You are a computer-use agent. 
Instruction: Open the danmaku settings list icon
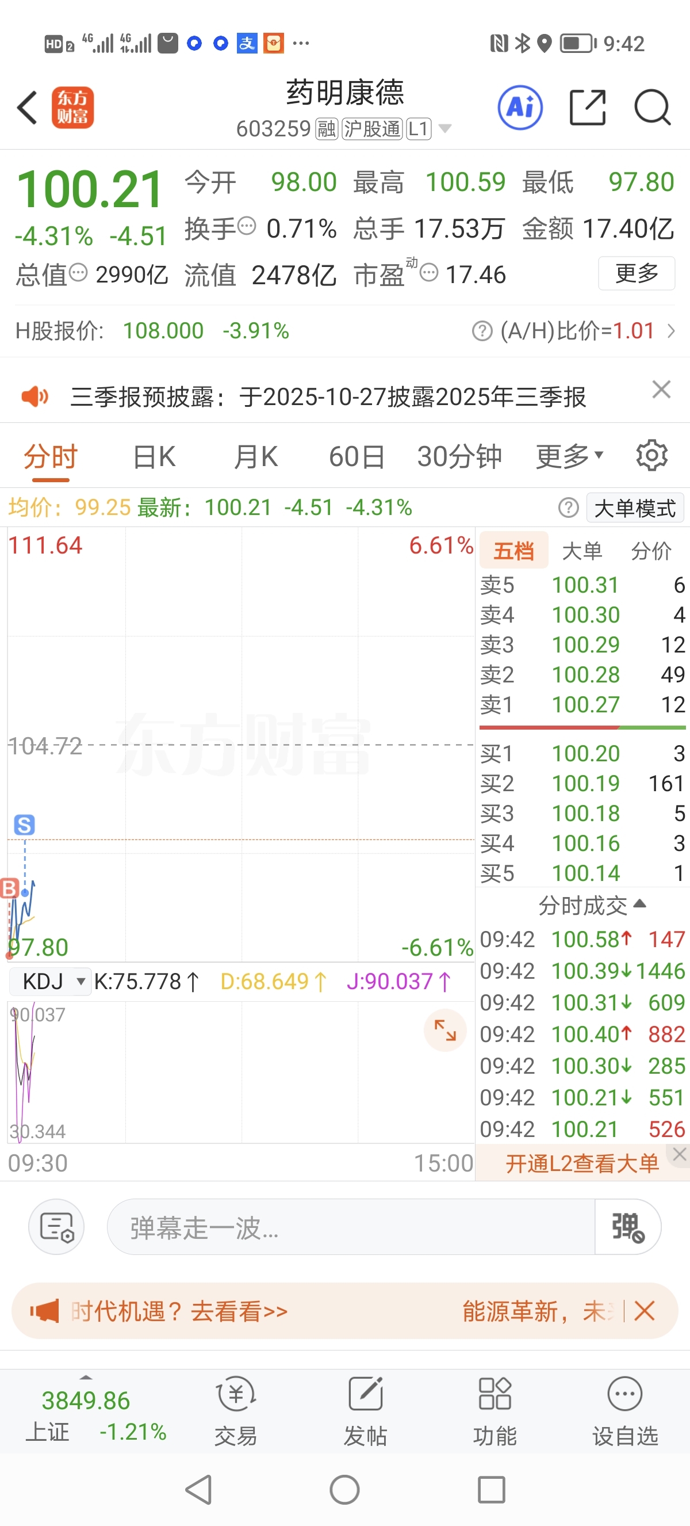(56, 1226)
